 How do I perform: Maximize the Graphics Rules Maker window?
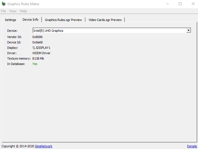[180, 4]
